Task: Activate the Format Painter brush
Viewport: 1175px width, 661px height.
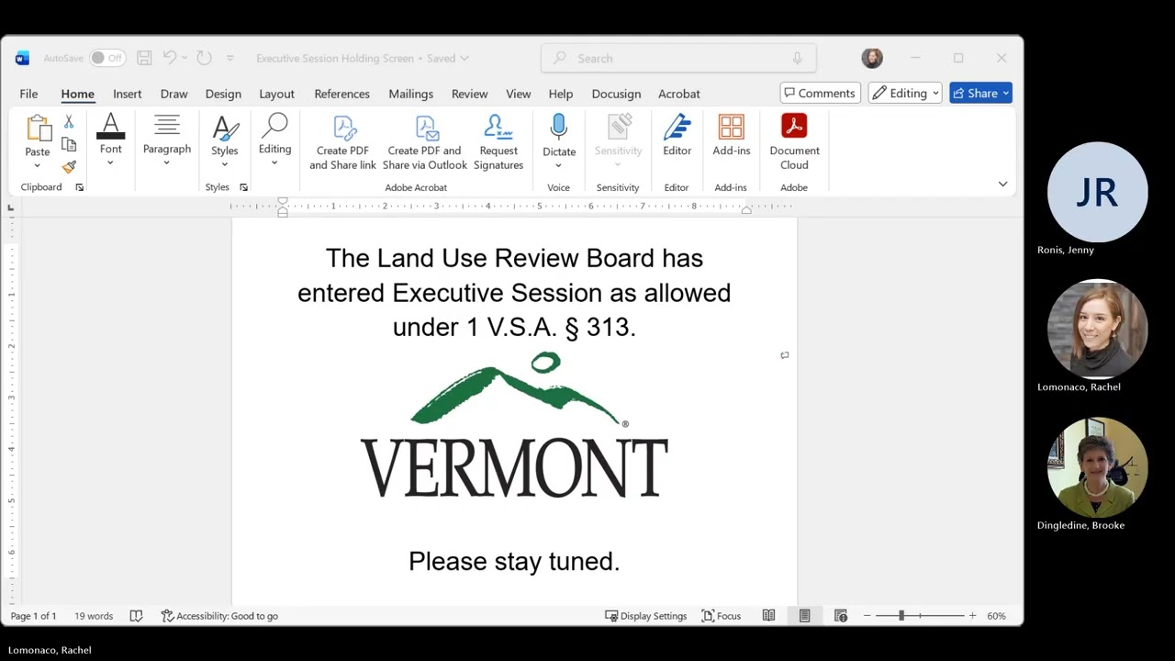Action: 69,166
